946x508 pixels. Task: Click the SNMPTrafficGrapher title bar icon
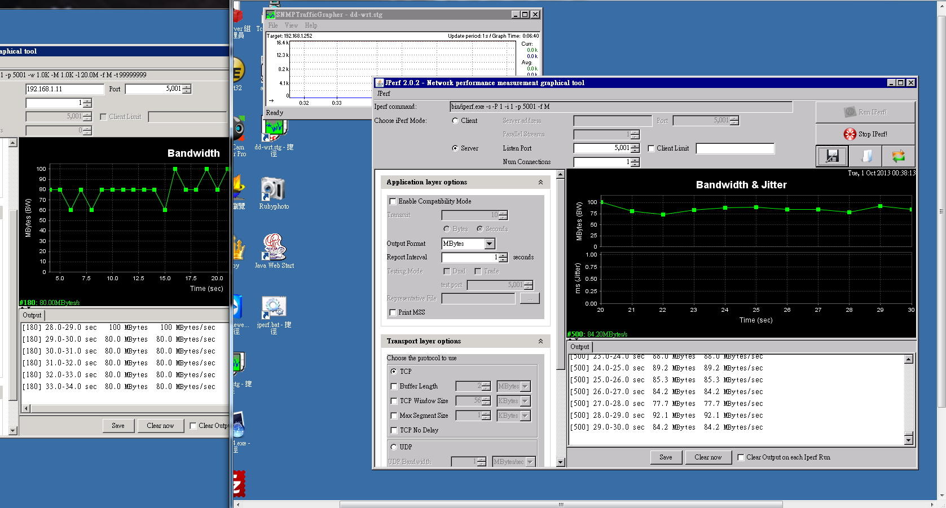click(x=271, y=15)
